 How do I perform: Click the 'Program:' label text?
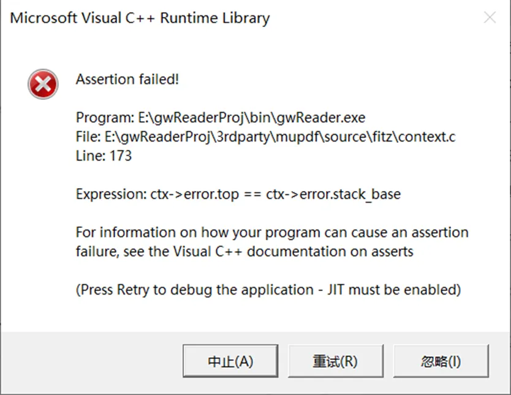pyautogui.click(x=105, y=118)
